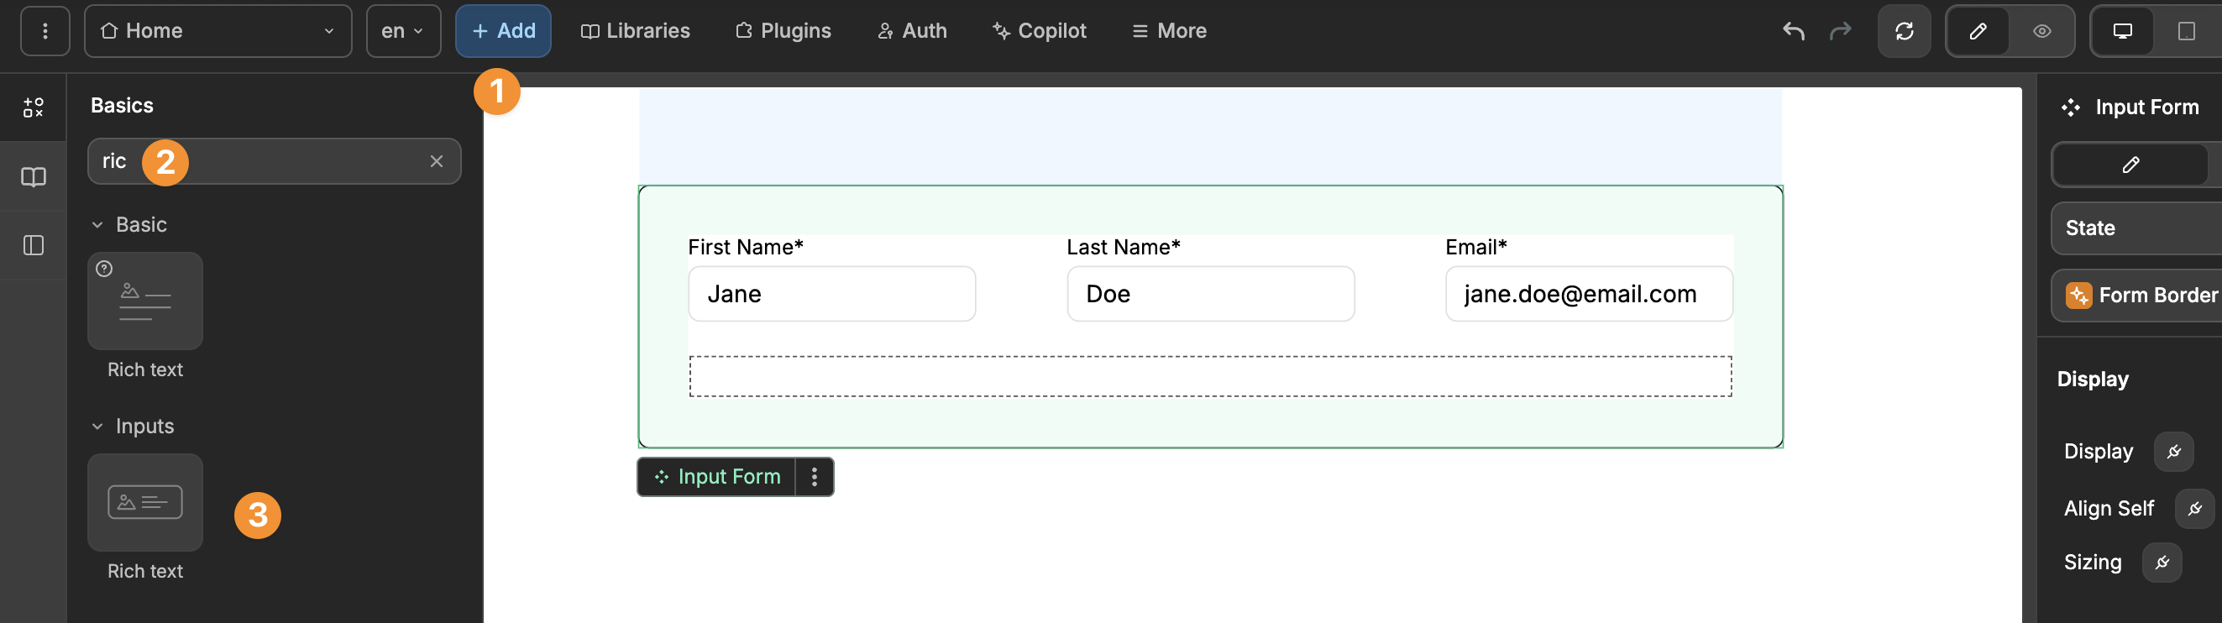
Task: Click the redo arrow icon
Action: click(1840, 31)
